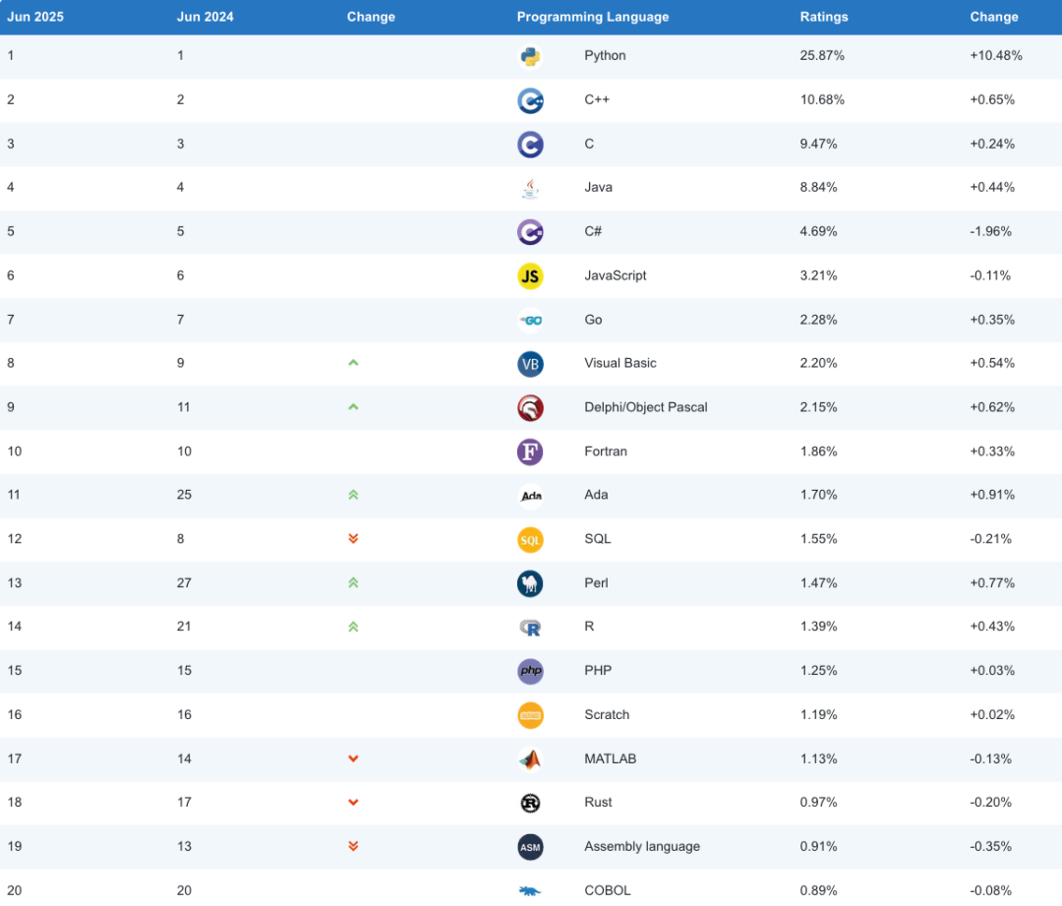Click the Go gopher logo
This screenshot has width=1062, height=906.
[530, 321]
